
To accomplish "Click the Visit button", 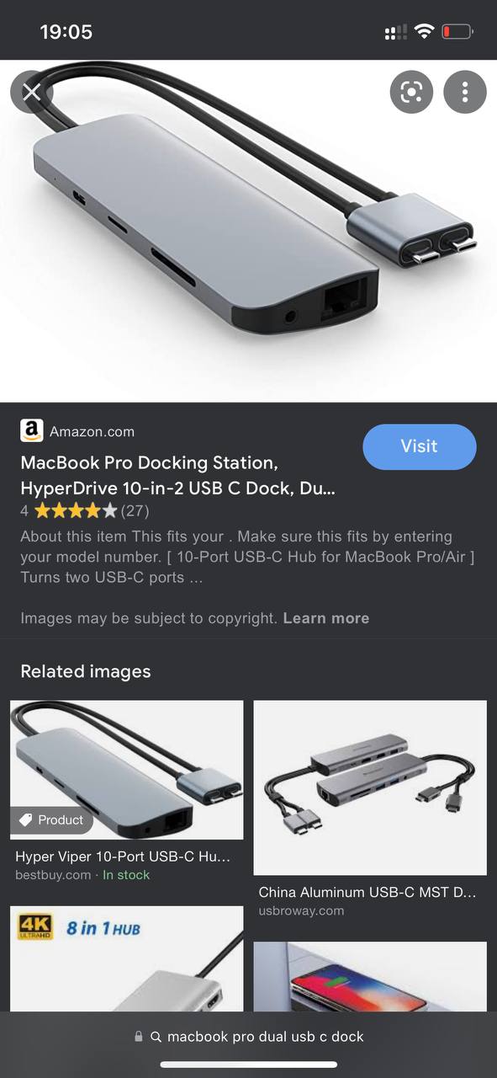I will pyautogui.click(x=420, y=446).
